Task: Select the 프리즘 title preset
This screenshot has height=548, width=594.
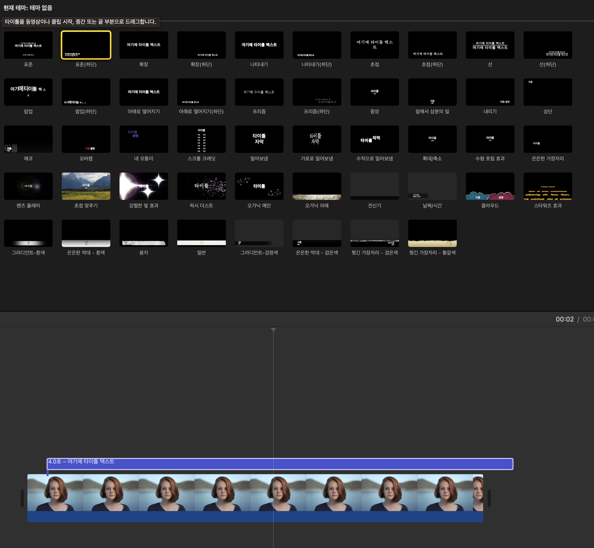Action: pos(259,92)
